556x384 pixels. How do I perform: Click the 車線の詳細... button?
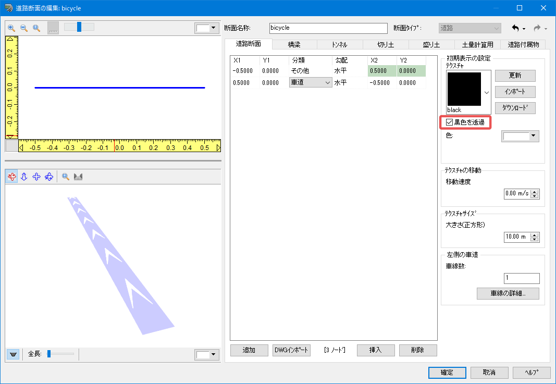coord(508,293)
